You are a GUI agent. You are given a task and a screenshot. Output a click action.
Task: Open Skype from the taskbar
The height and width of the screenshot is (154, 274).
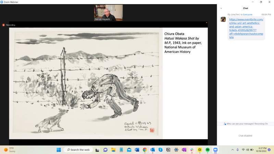coord(160,150)
